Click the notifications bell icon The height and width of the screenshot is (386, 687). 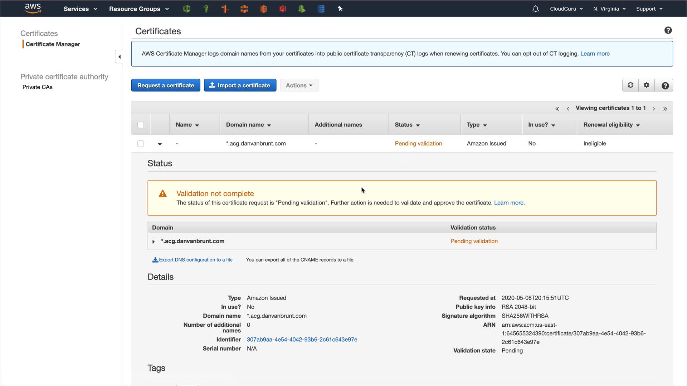click(535, 9)
